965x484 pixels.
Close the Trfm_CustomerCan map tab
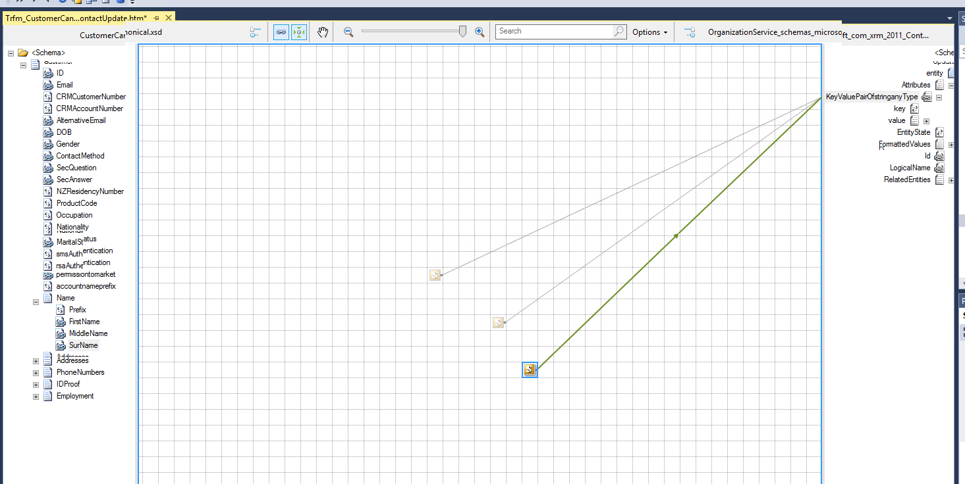coord(169,18)
